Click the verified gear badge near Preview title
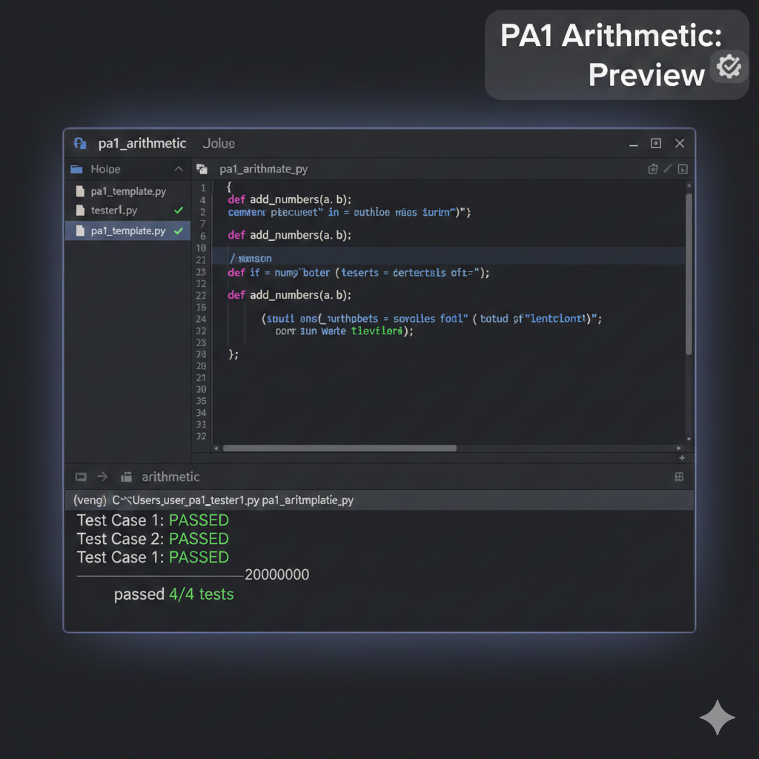 pos(729,67)
